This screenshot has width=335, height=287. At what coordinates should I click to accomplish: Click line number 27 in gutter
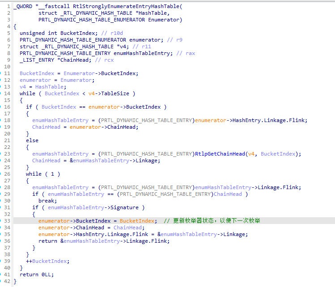(x=7, y=181)
